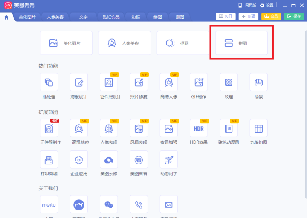This screenshot has height=218, width=307.
Task: Click the 新建 new button
Action: coord(248,16)
